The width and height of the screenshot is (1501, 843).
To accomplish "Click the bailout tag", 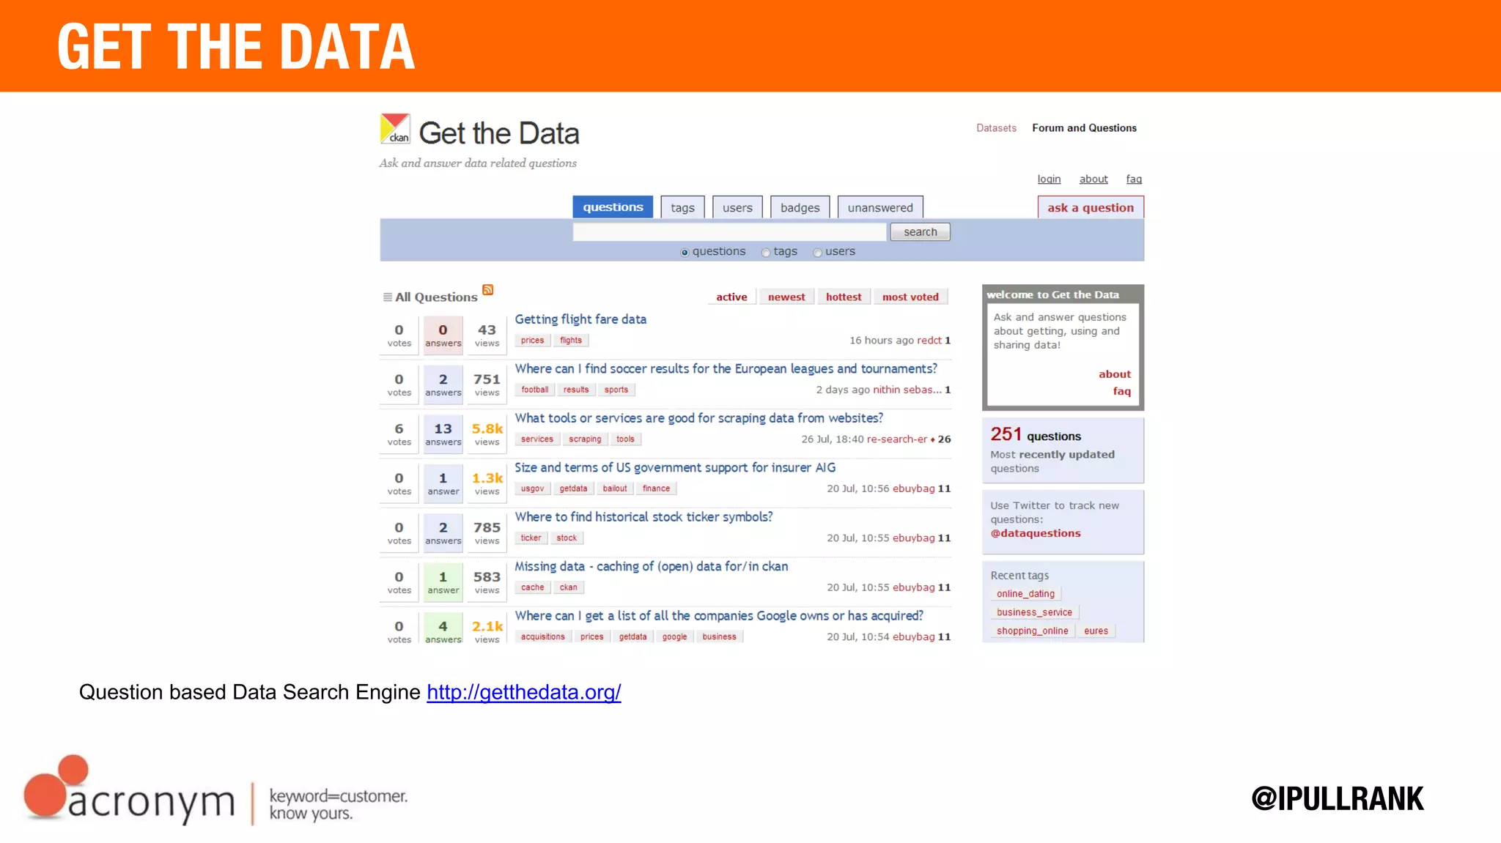I will (x=615, y=489).
